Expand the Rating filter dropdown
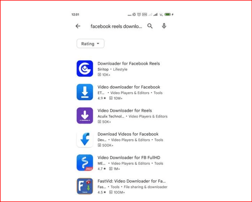252x202 pixels. [x=91, y=44]
